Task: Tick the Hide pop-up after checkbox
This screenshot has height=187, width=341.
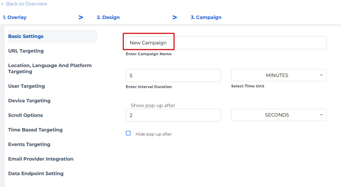Action: point(128,133)
